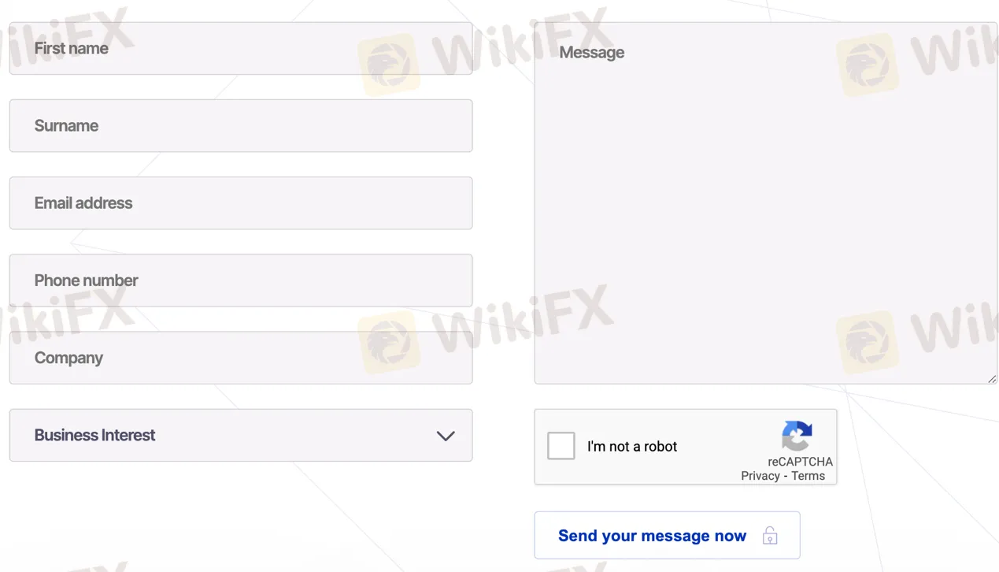Click the reCAPTCHA text label

(x=800, y=462)
